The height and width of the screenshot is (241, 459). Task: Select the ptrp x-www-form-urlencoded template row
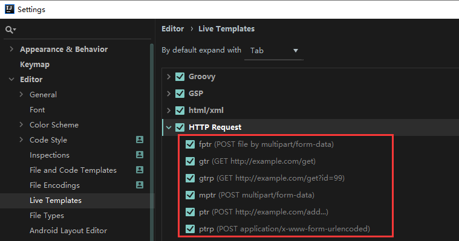click(284, 229)
